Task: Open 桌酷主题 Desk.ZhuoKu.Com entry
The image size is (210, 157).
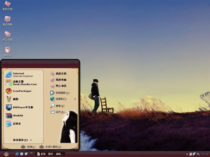Action: pyautogui.click(x=21, y=83)
